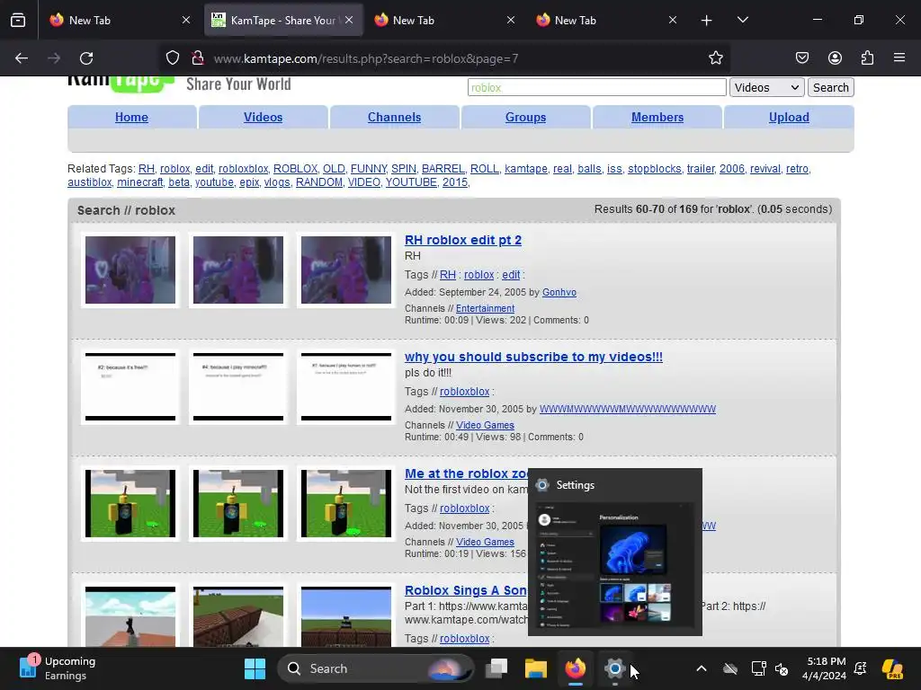This screenshot has width=921, height=690.
Task: Reload the KamTape page
Action: click(x=86, y=58)
